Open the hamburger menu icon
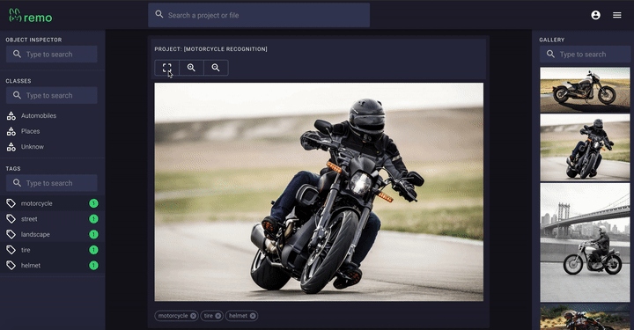634x330 pixels. pos(617,15)
